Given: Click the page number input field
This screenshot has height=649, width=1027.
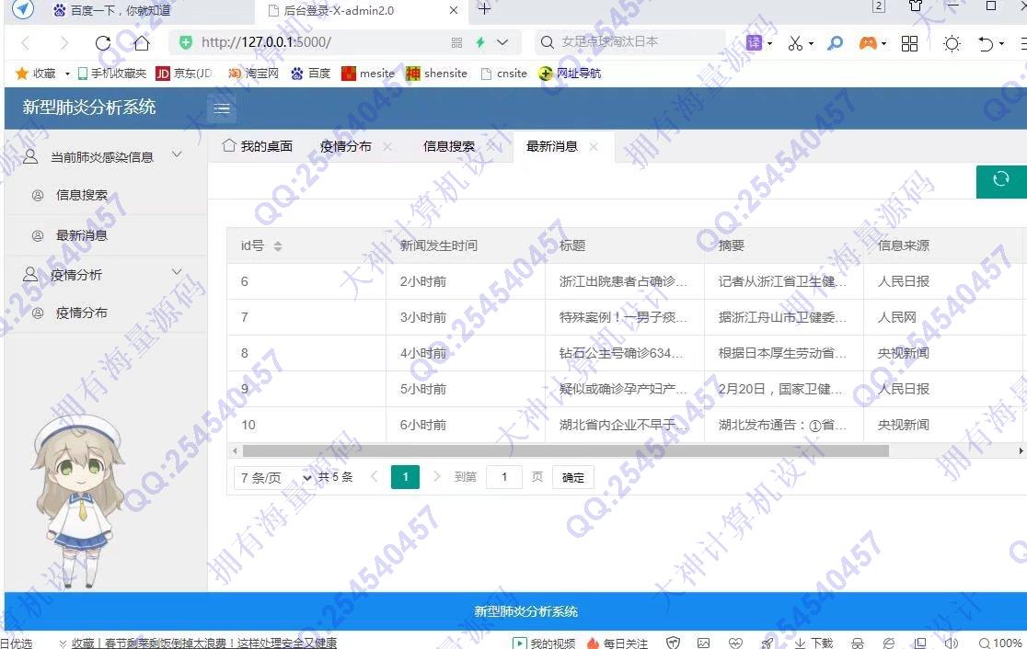Looking at the screenshot, I should click(x=504, y=478).
